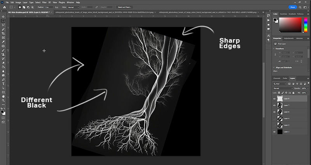This screenshot has height=165, width=311.
Task: Choose Subtract from selection mode icon
Action: click(x=28, y=7)
